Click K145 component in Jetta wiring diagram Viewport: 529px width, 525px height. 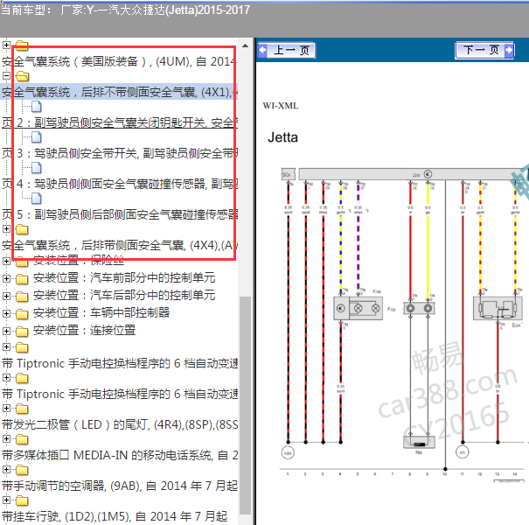[358, 308]
